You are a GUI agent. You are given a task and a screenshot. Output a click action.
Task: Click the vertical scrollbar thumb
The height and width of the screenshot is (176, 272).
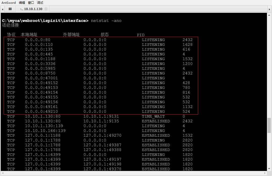(x=269, y=125)
